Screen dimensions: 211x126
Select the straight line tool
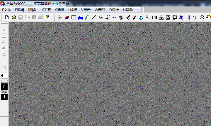coord(94,17)
